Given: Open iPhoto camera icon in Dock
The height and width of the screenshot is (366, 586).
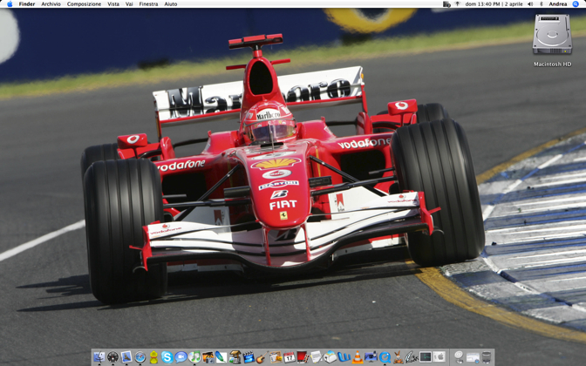Looking at the screenshot, I should point(208,357).
